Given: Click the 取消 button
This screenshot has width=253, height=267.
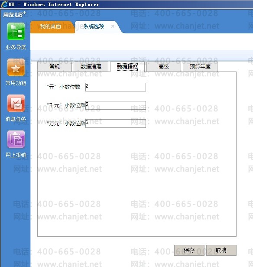Looking at the screenshot, I should tap(221, 251).
